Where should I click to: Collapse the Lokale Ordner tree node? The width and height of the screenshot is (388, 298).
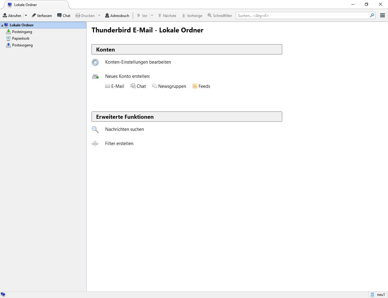(2, 25)
